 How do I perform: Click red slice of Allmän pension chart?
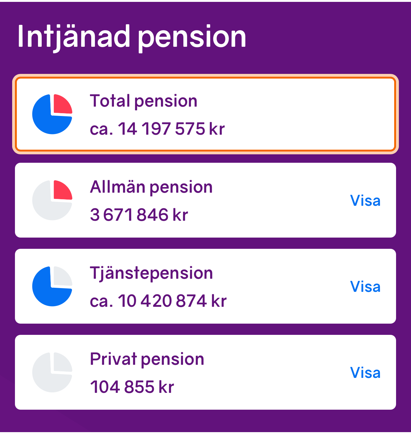(x=62, y=191)
